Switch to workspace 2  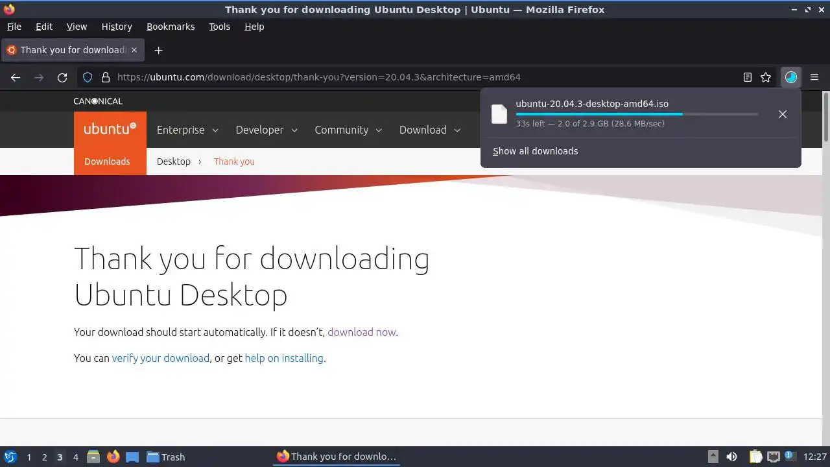click(44, 457)
